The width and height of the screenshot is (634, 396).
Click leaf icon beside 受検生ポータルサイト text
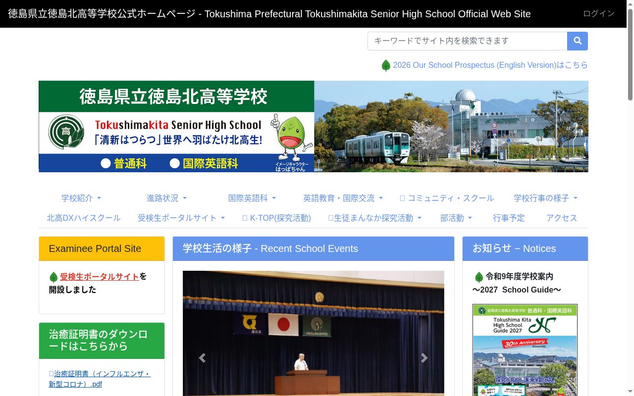point(53,277)
